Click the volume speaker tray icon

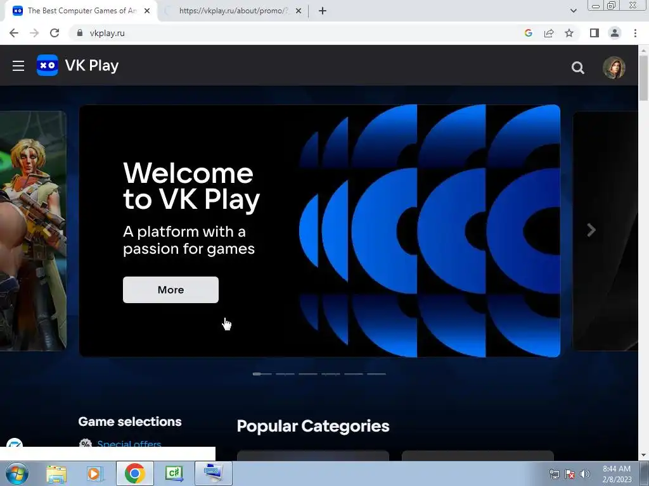point(585,474)
